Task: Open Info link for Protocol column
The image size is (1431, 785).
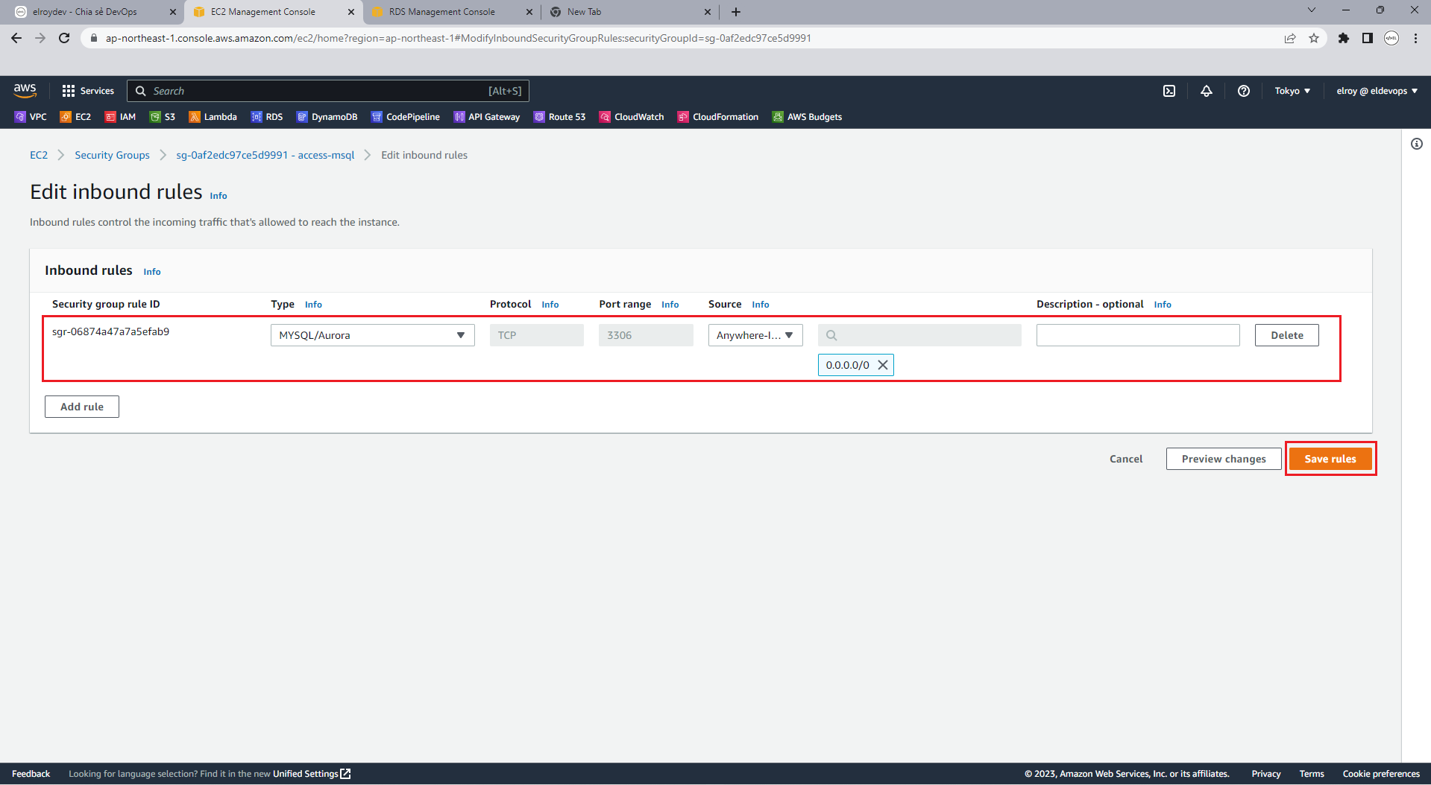Action: click(x=550, y=305)
